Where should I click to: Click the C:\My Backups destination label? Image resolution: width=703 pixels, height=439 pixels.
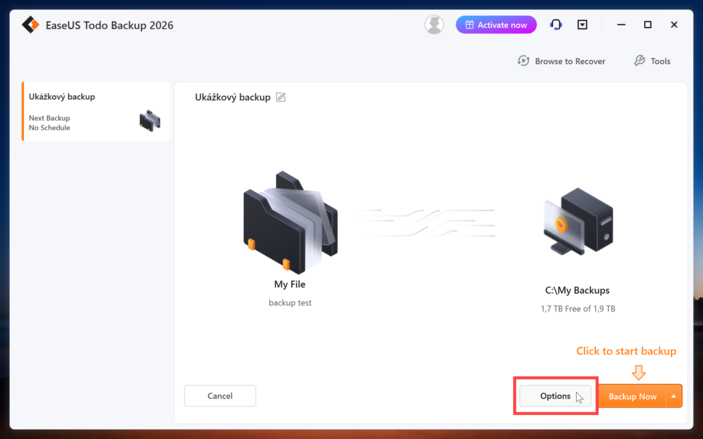(577, 290)
